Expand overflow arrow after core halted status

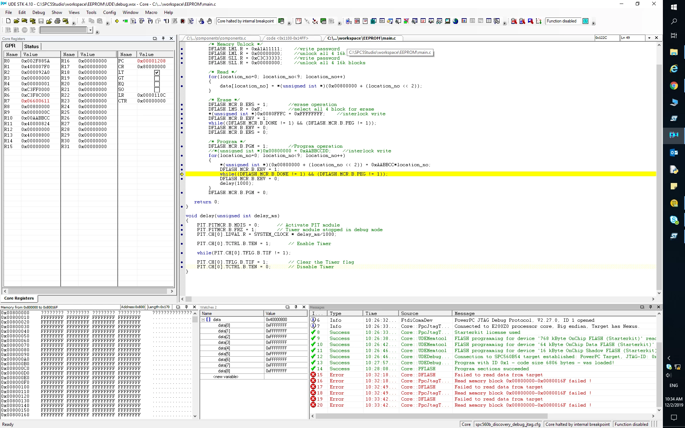(x=289, y=23)
